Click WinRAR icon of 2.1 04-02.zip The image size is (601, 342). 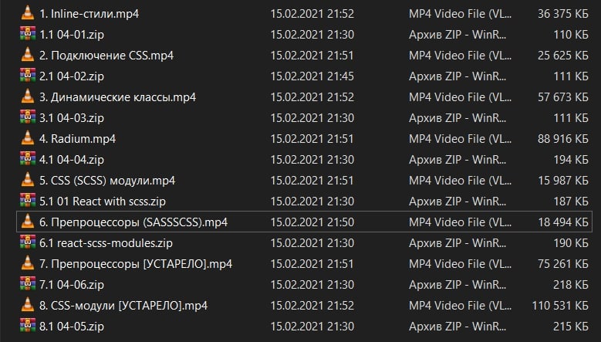tap(28, 76)
